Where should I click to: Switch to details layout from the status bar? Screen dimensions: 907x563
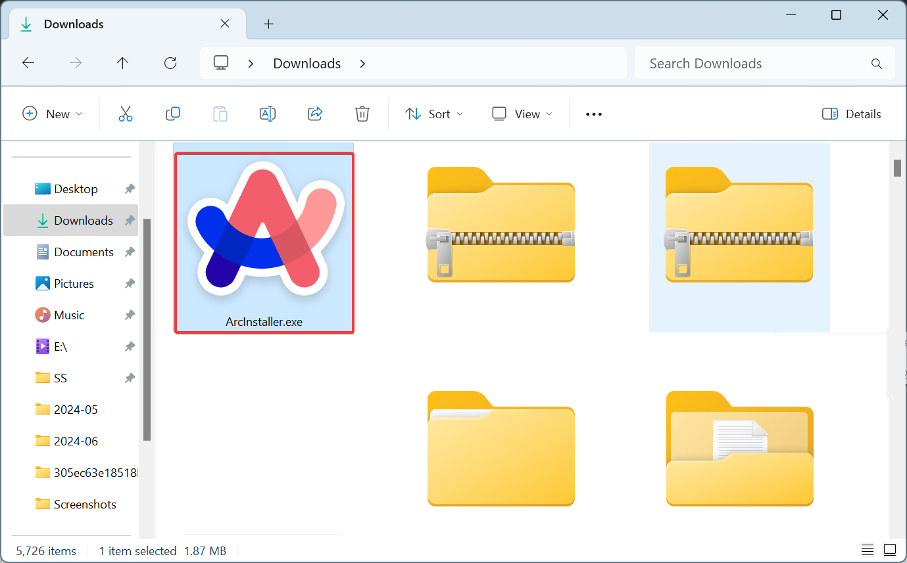tap(867, 550)
